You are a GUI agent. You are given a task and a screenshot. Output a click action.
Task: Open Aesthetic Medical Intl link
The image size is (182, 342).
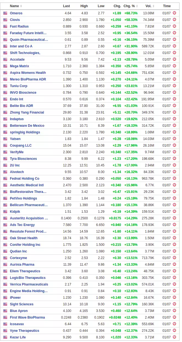click(x=27, y=185)
